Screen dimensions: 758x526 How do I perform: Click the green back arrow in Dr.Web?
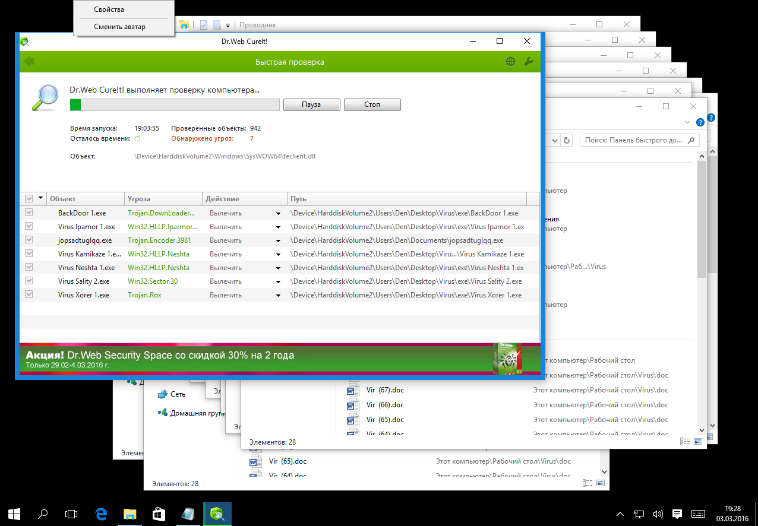click(x=29, y=62)
